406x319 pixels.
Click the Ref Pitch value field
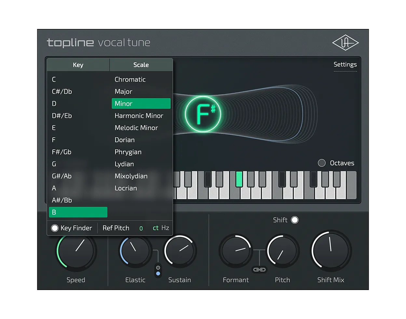[x=141, y=229]
